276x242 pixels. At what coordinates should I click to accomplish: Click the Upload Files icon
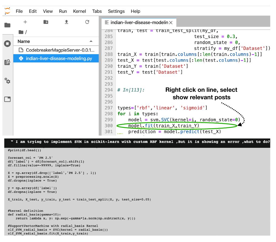pos(66,22)
